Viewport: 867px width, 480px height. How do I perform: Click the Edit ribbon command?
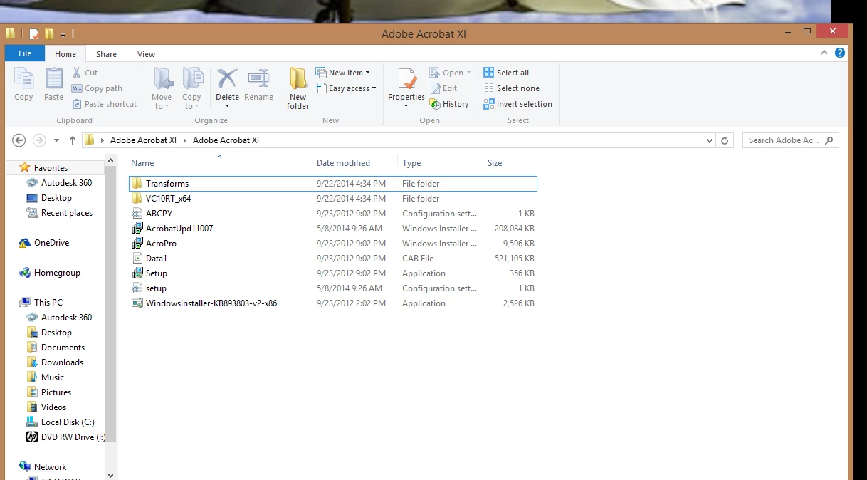(x=443, y=88)
